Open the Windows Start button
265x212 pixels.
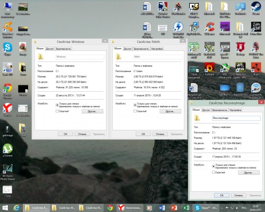[x=5, y=208]
